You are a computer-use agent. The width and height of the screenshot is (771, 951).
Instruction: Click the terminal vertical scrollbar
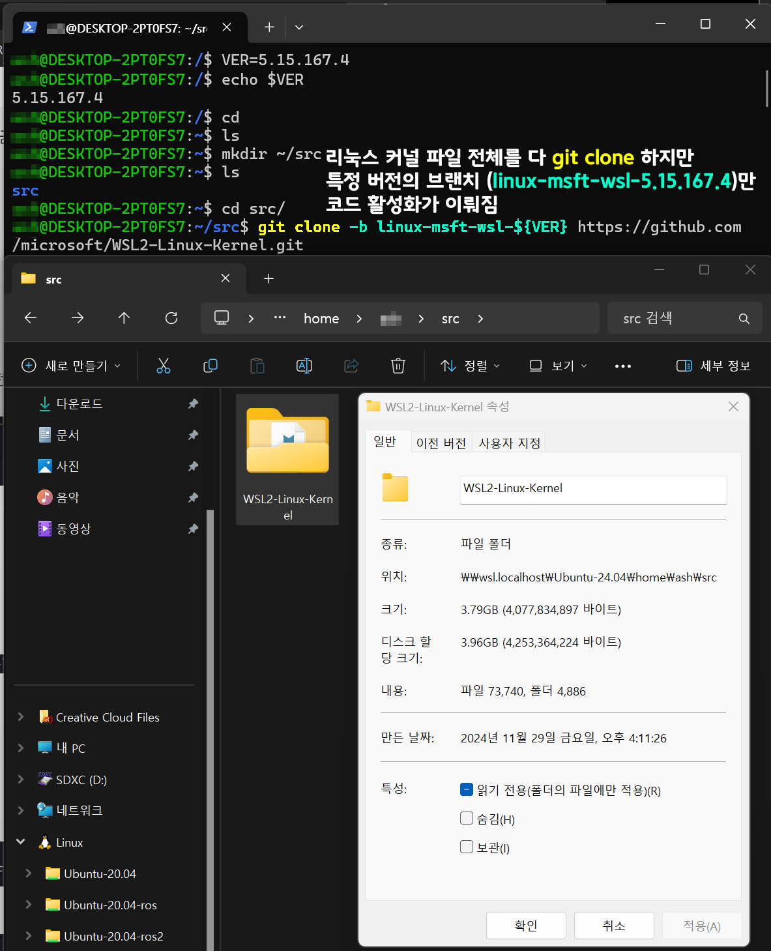pos(767,89)
